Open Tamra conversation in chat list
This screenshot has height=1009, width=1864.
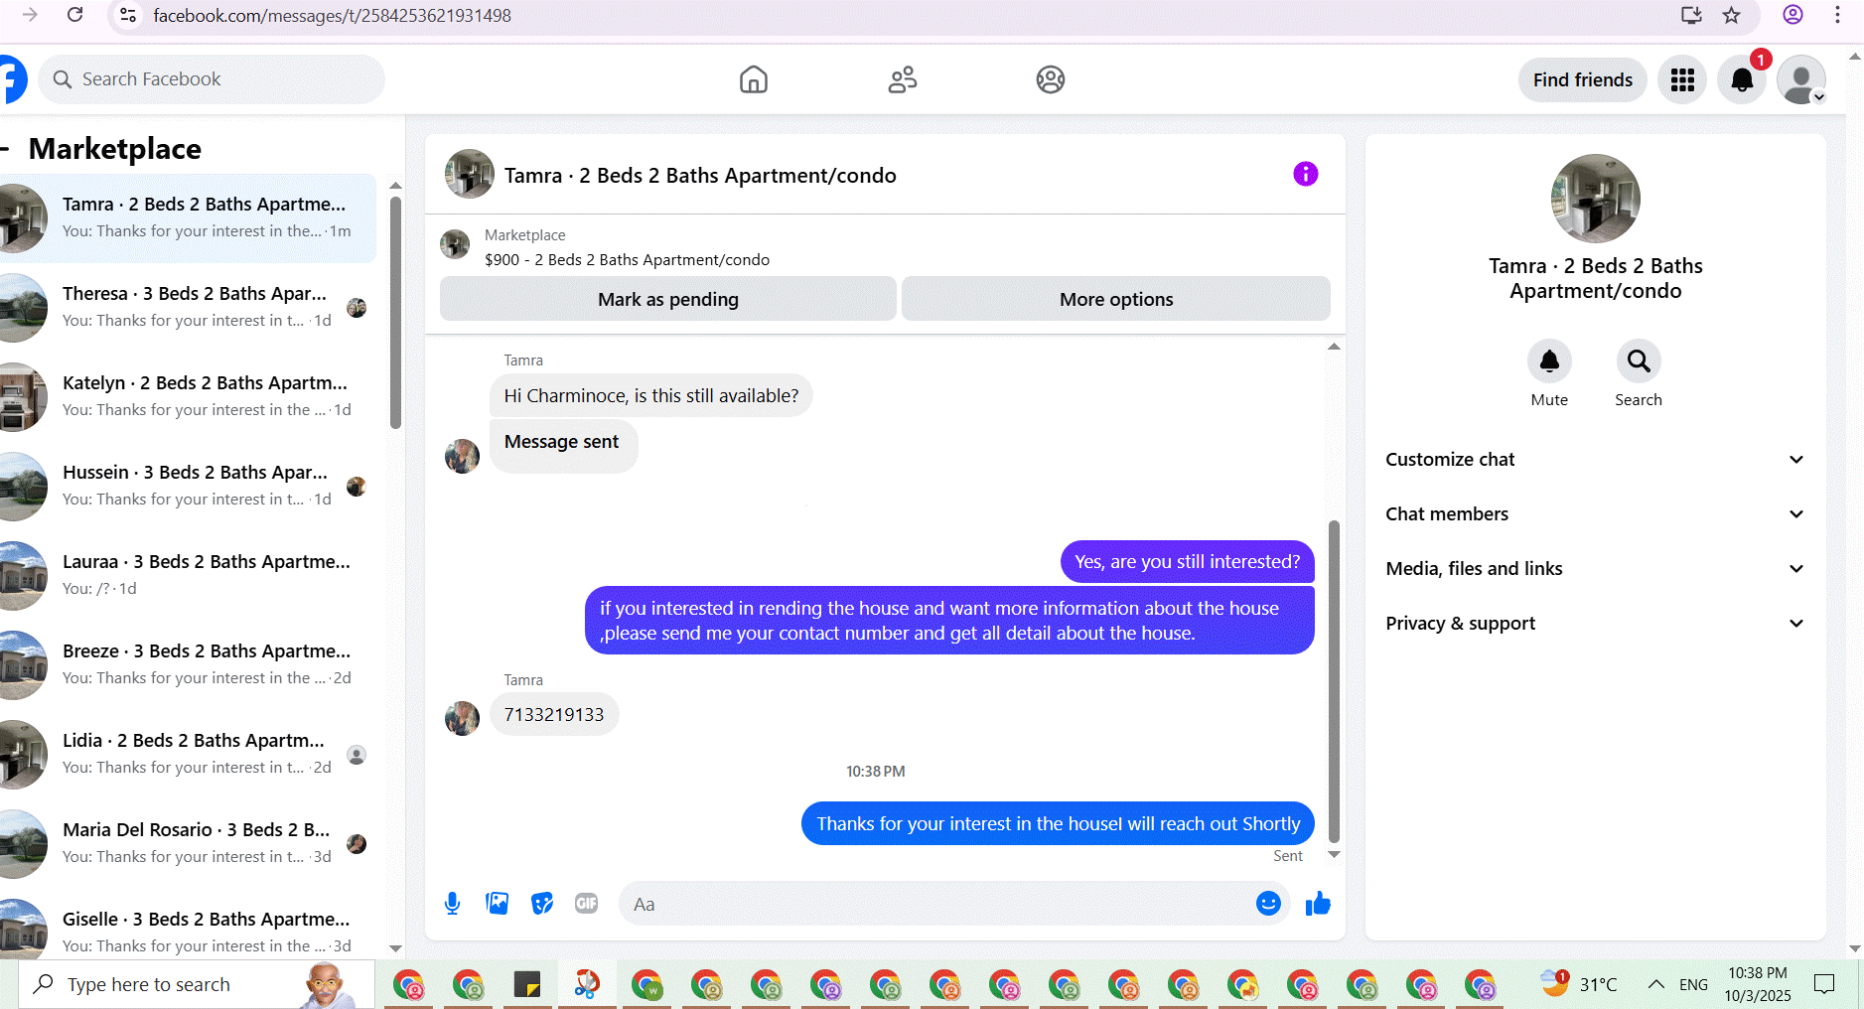coord(188,217)
